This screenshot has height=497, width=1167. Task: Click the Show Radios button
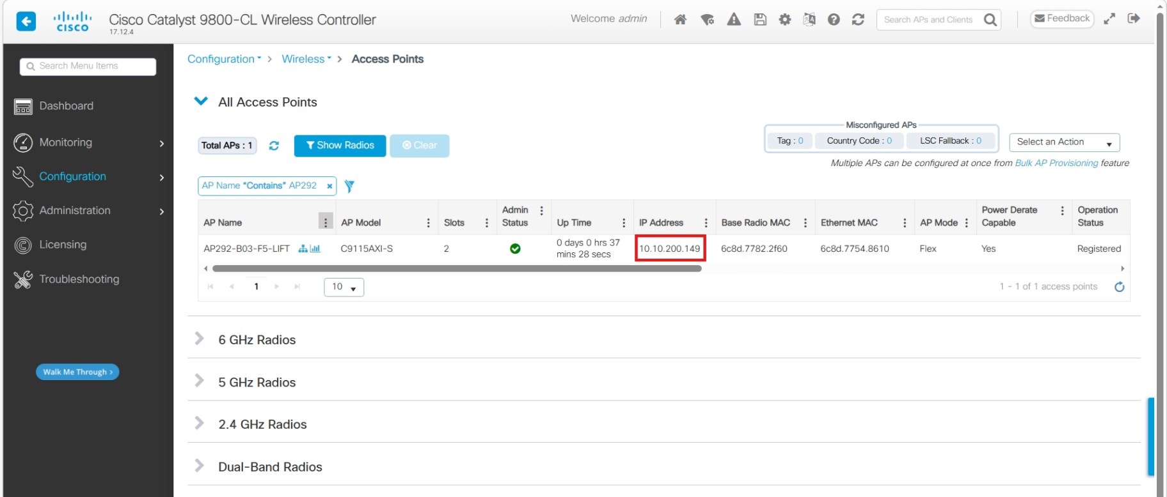(x=340, y=146)
